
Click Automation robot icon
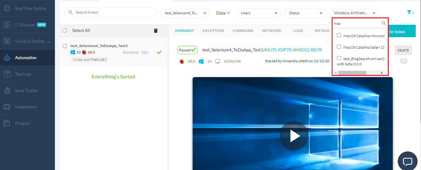click(x=7, y=58)
